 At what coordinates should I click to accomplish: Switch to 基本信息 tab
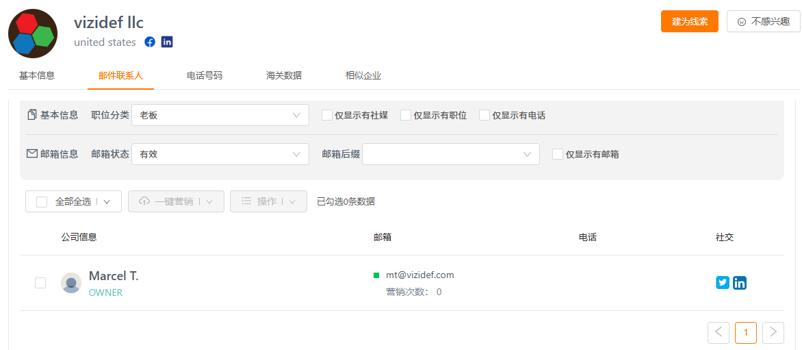37,76
